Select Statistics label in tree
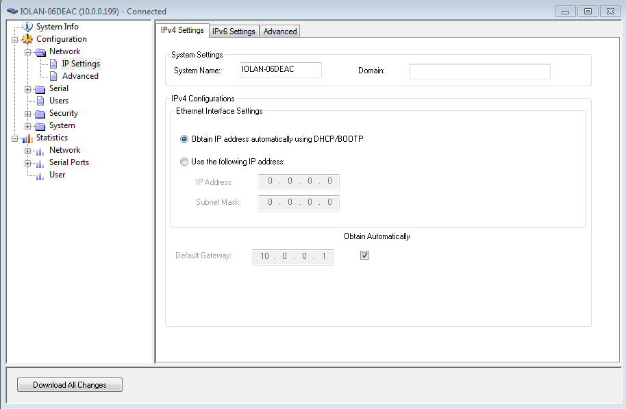The image size is (626, 409). click(x=52, y=138)
